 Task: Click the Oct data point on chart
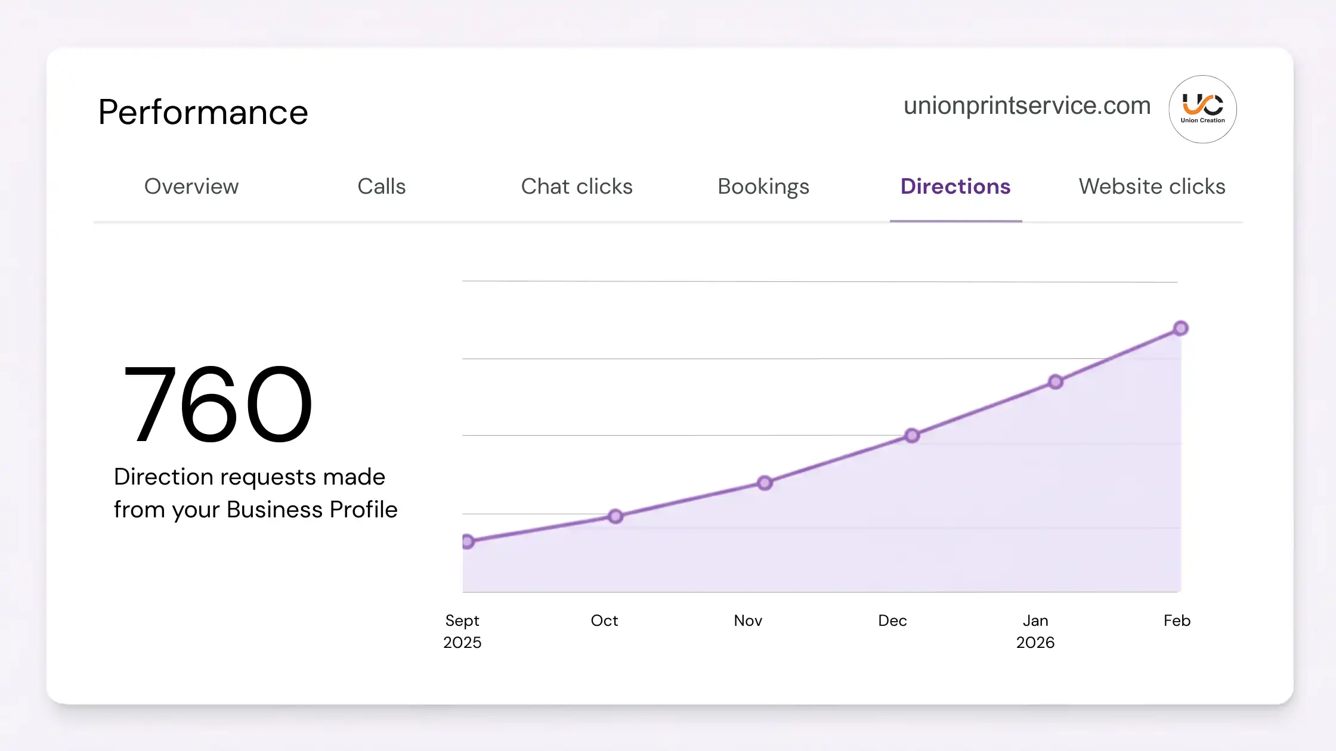tap(616, 516)
